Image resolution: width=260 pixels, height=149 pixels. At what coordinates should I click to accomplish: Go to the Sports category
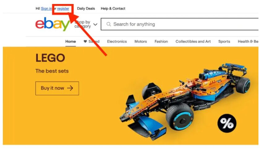224,42
